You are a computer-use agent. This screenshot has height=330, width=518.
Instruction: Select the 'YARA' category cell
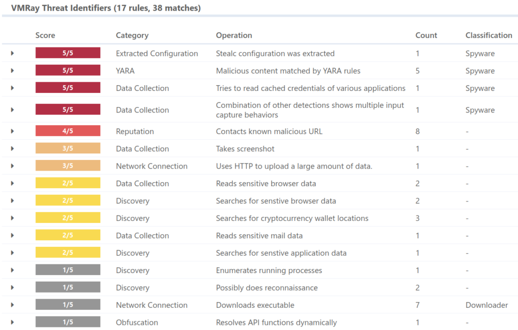pos(125,71)
